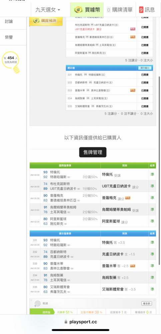This screenshot has width=161, height=334.
Task: Click the orange 主推 tag beside 普羅梅克 prediction
Action: (128, 198)
